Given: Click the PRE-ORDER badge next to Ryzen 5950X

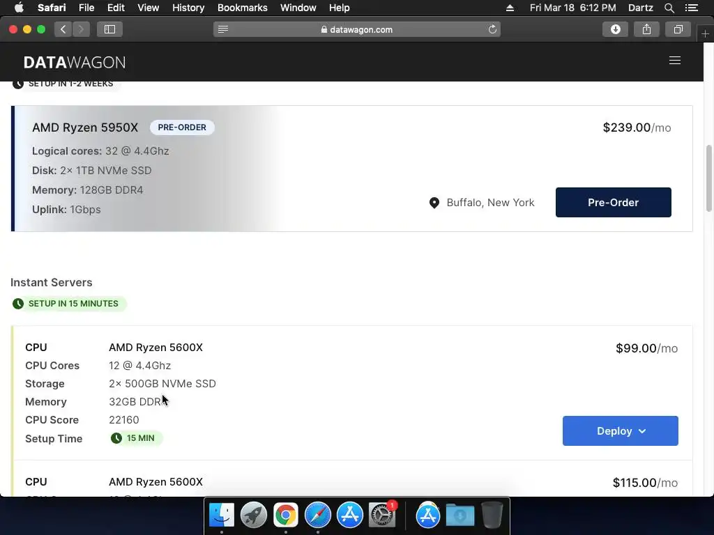Looking at the screenshot, I should click(x=182, y=127).
